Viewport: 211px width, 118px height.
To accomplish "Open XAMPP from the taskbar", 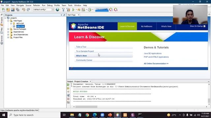I will click(x=125, y=115).
